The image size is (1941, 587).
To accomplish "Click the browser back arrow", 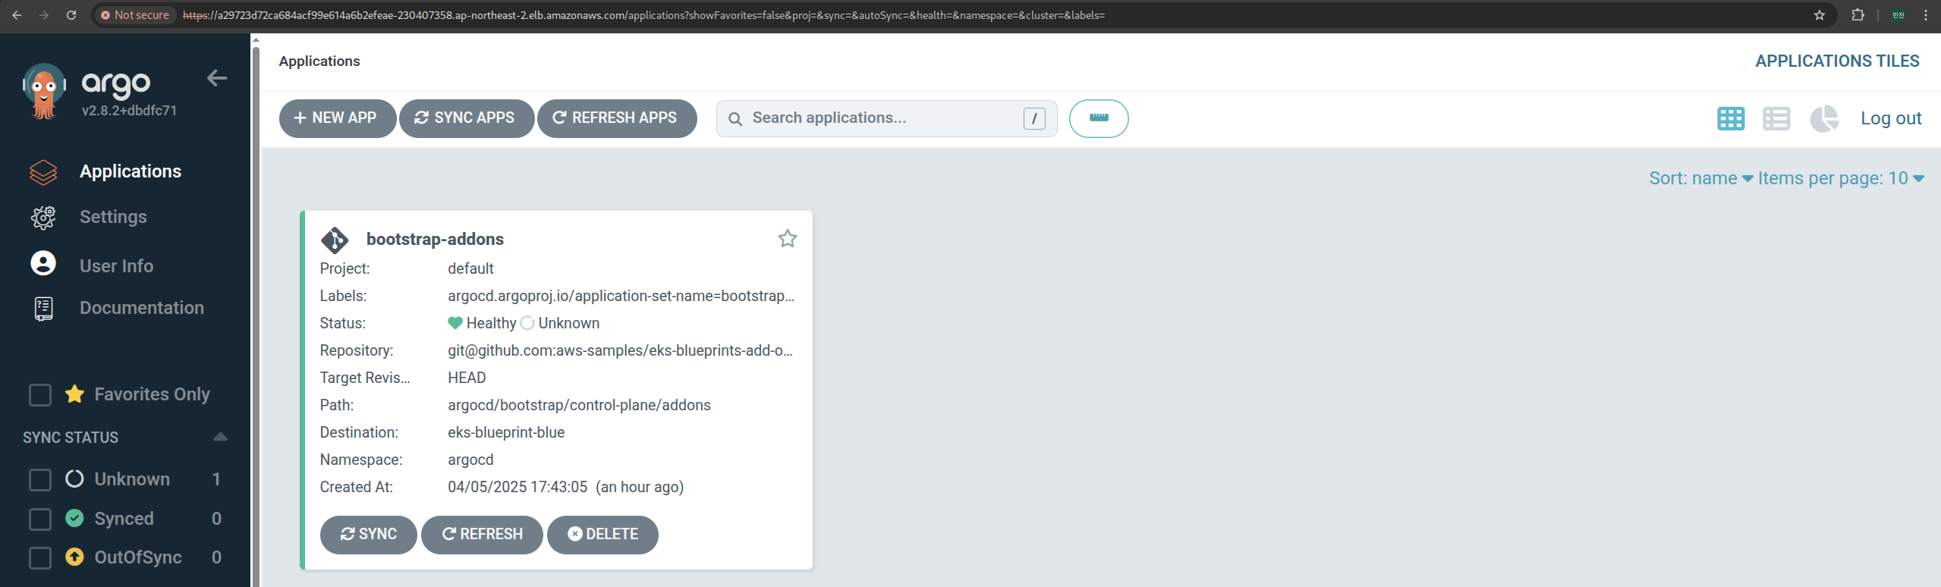I will (17, 15).
